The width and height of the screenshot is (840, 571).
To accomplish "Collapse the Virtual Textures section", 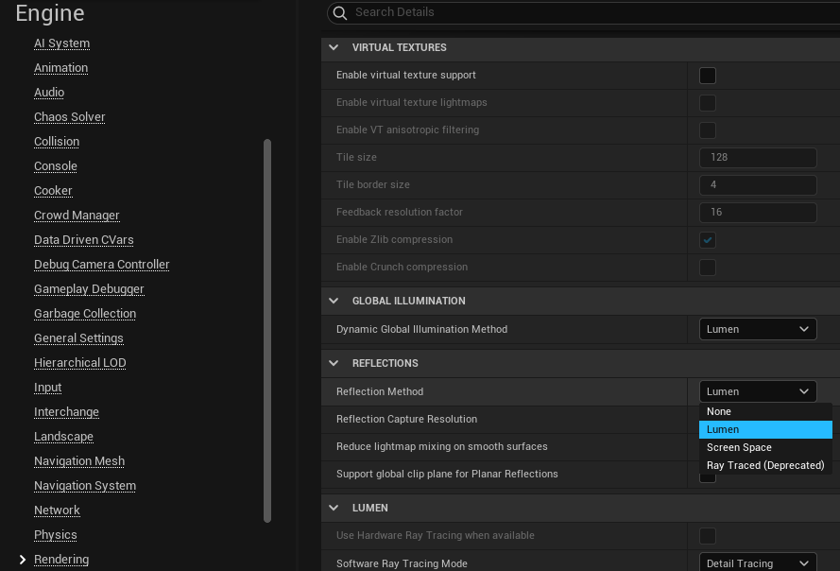I will tap(333, 47).
